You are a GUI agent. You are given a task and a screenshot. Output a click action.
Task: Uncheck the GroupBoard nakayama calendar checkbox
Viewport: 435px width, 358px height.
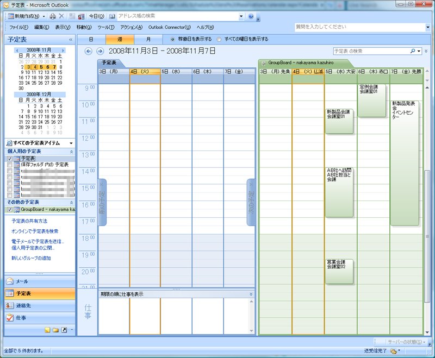pos(10,210)
